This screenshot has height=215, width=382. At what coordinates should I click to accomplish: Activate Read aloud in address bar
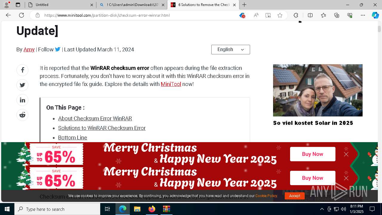256,15
